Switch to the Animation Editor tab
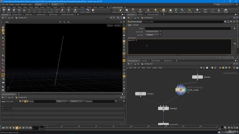This screenshot has height=134, width=239. (16, 15)
